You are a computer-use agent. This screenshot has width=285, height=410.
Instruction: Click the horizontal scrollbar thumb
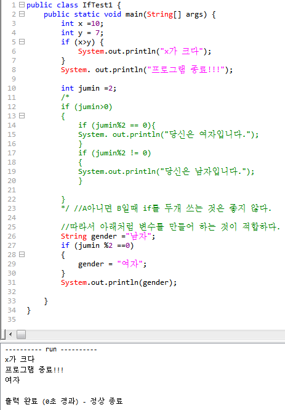(21, 334)
